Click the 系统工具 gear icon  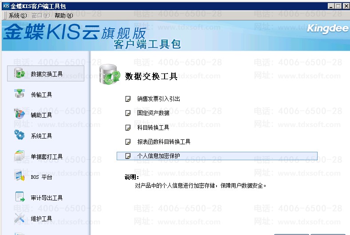[x=20, y=135]
